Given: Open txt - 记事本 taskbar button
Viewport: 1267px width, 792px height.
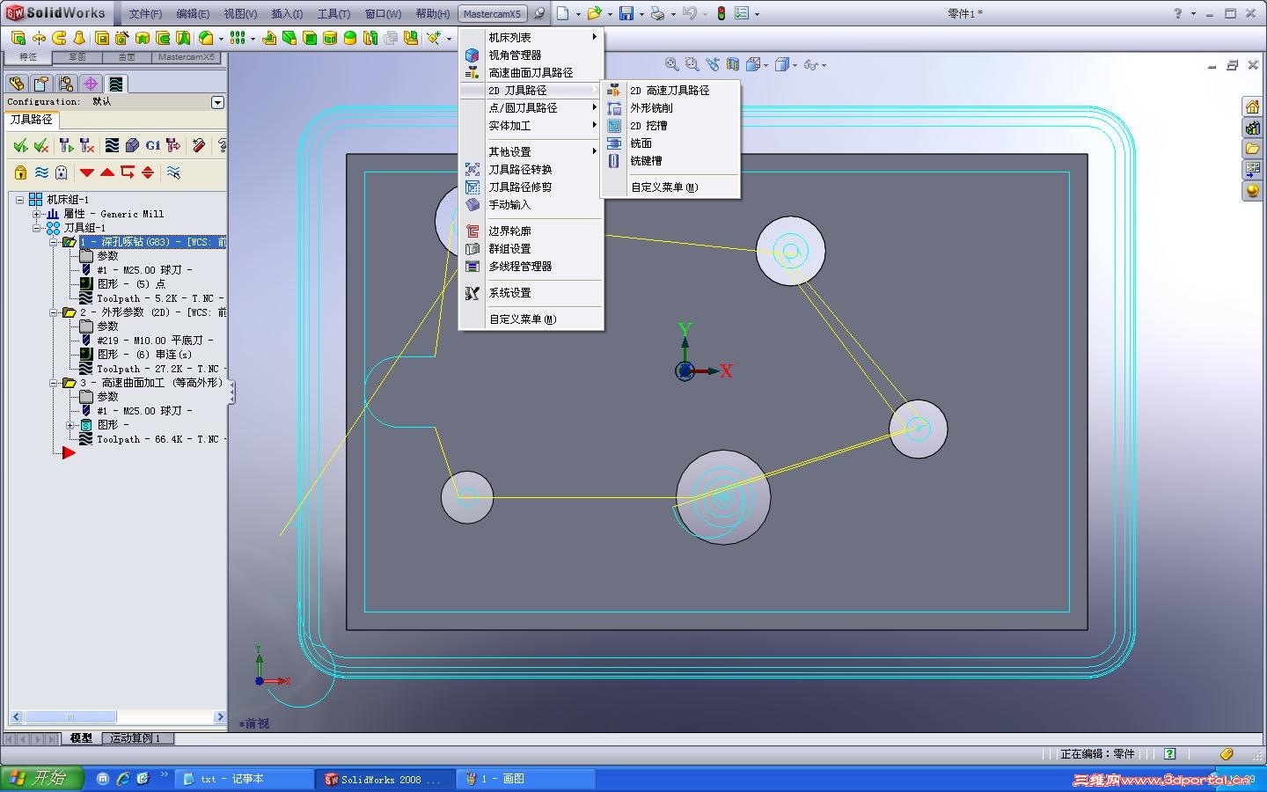Looking at the screenshot, I should pos(244,779).
